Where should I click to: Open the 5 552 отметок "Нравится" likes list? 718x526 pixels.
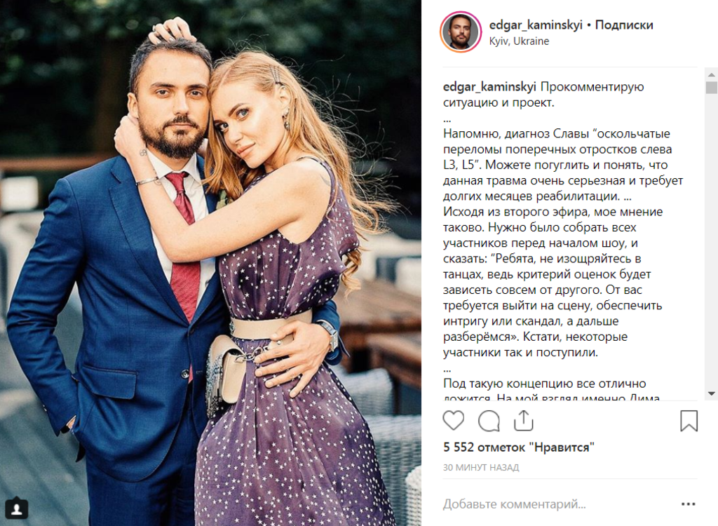click(518, 447)
